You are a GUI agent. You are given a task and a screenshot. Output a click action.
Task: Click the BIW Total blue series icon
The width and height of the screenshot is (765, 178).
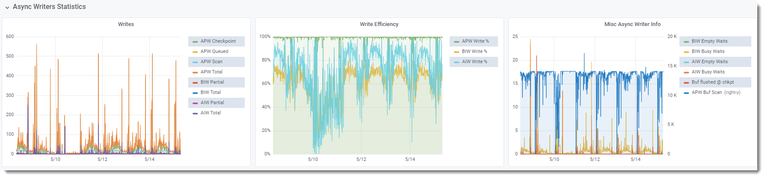195,93
